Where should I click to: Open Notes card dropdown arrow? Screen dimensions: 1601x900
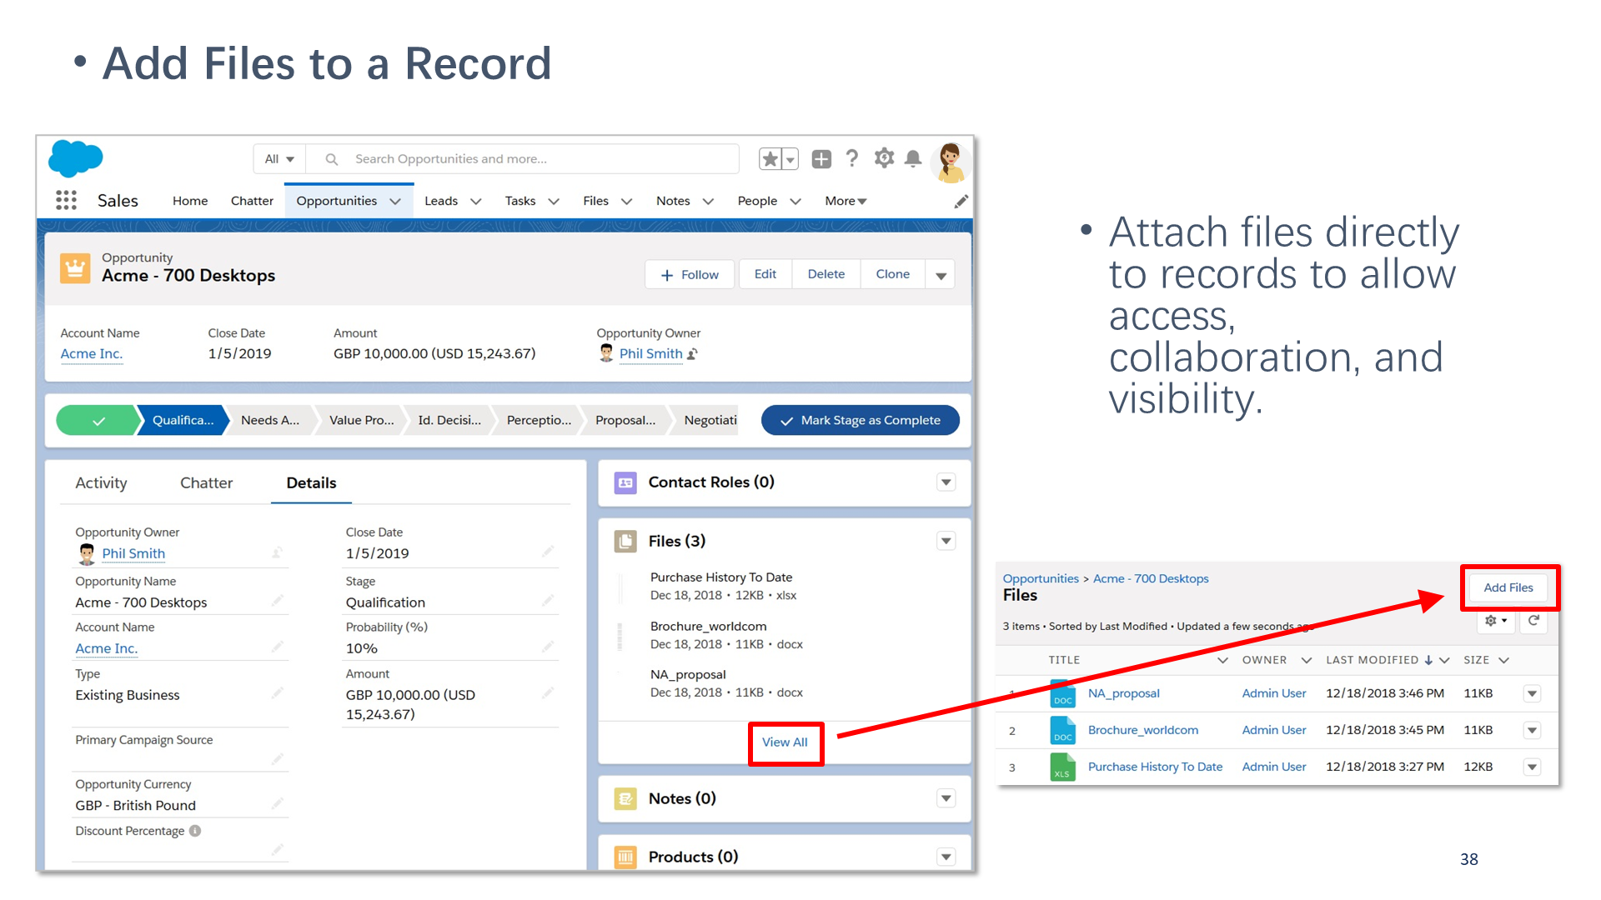click(946, 798)
